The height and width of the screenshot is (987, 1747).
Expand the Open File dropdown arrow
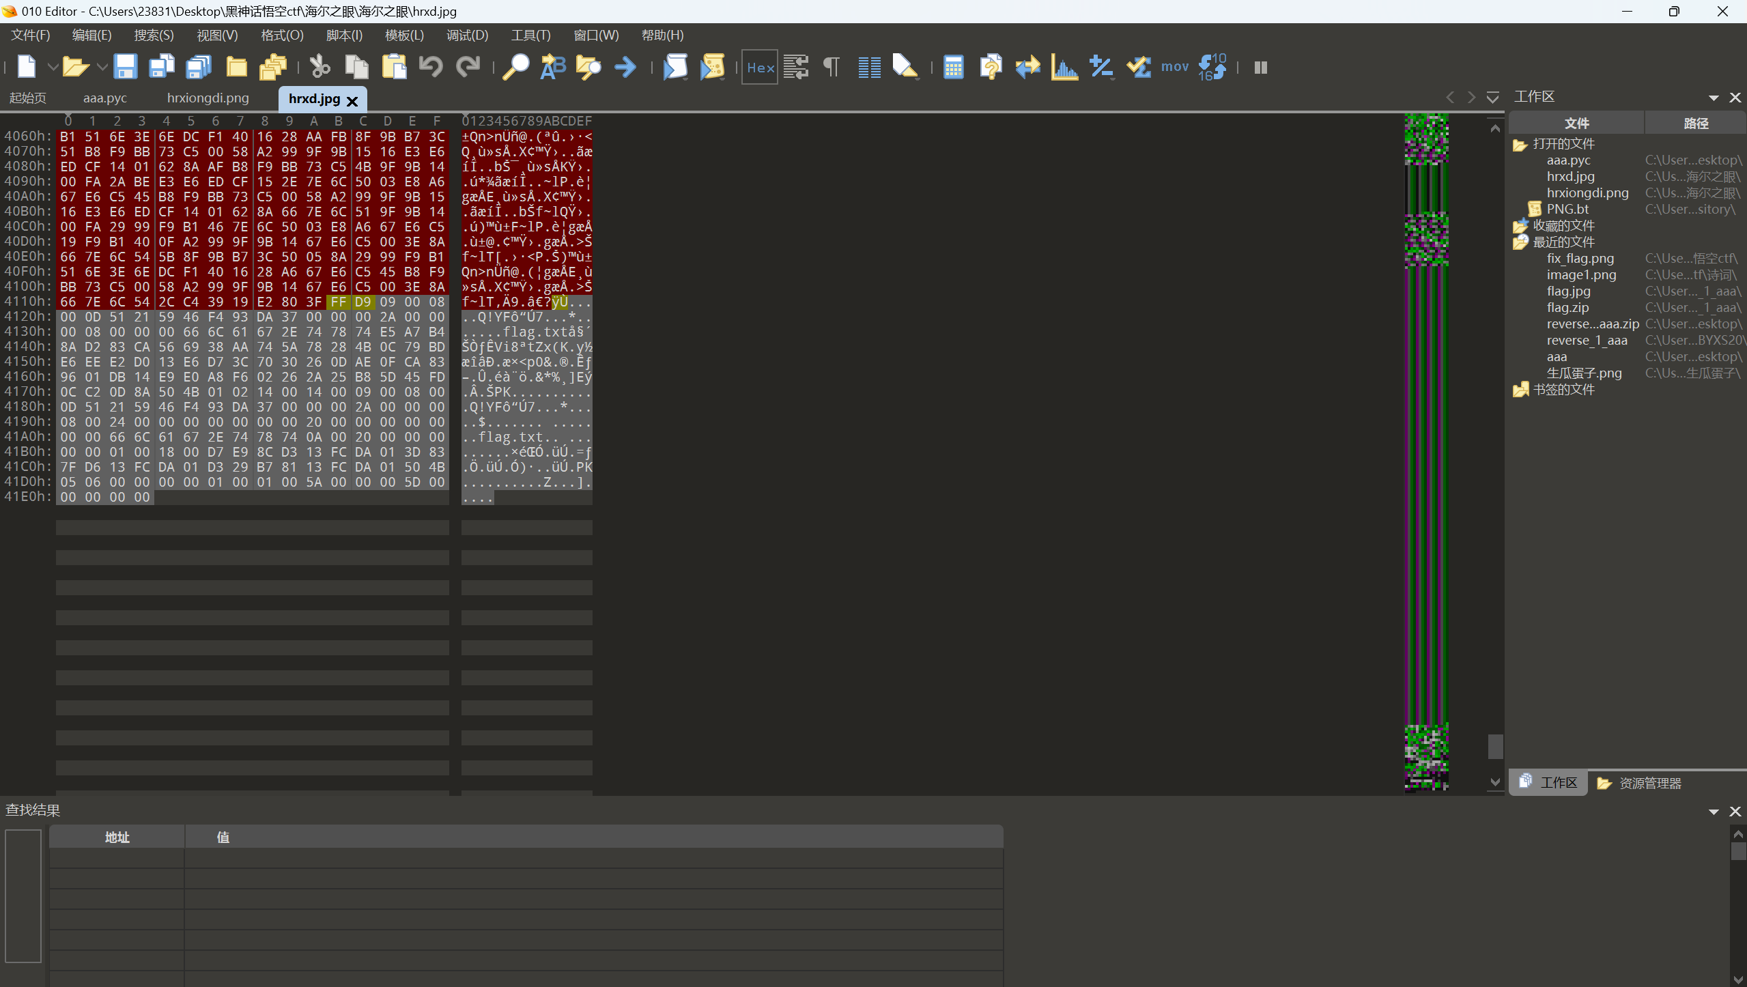[x=102, y=67]
